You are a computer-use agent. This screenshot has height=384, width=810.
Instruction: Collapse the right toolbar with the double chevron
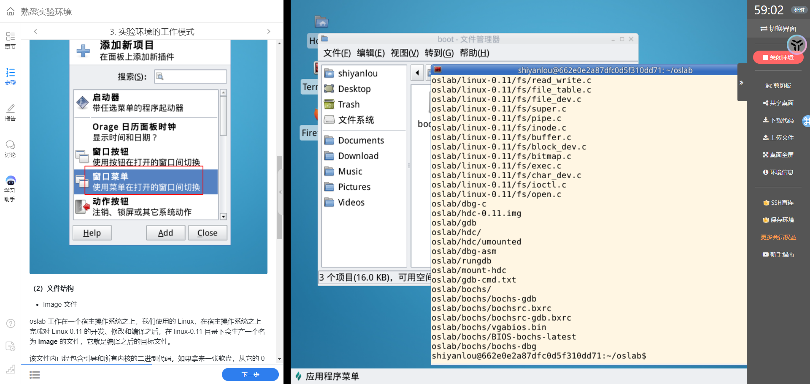pos(741,83)
